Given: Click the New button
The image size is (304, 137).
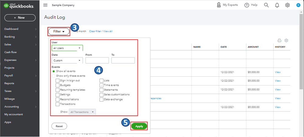Looking at the screenshot, I should coord(20,18).
